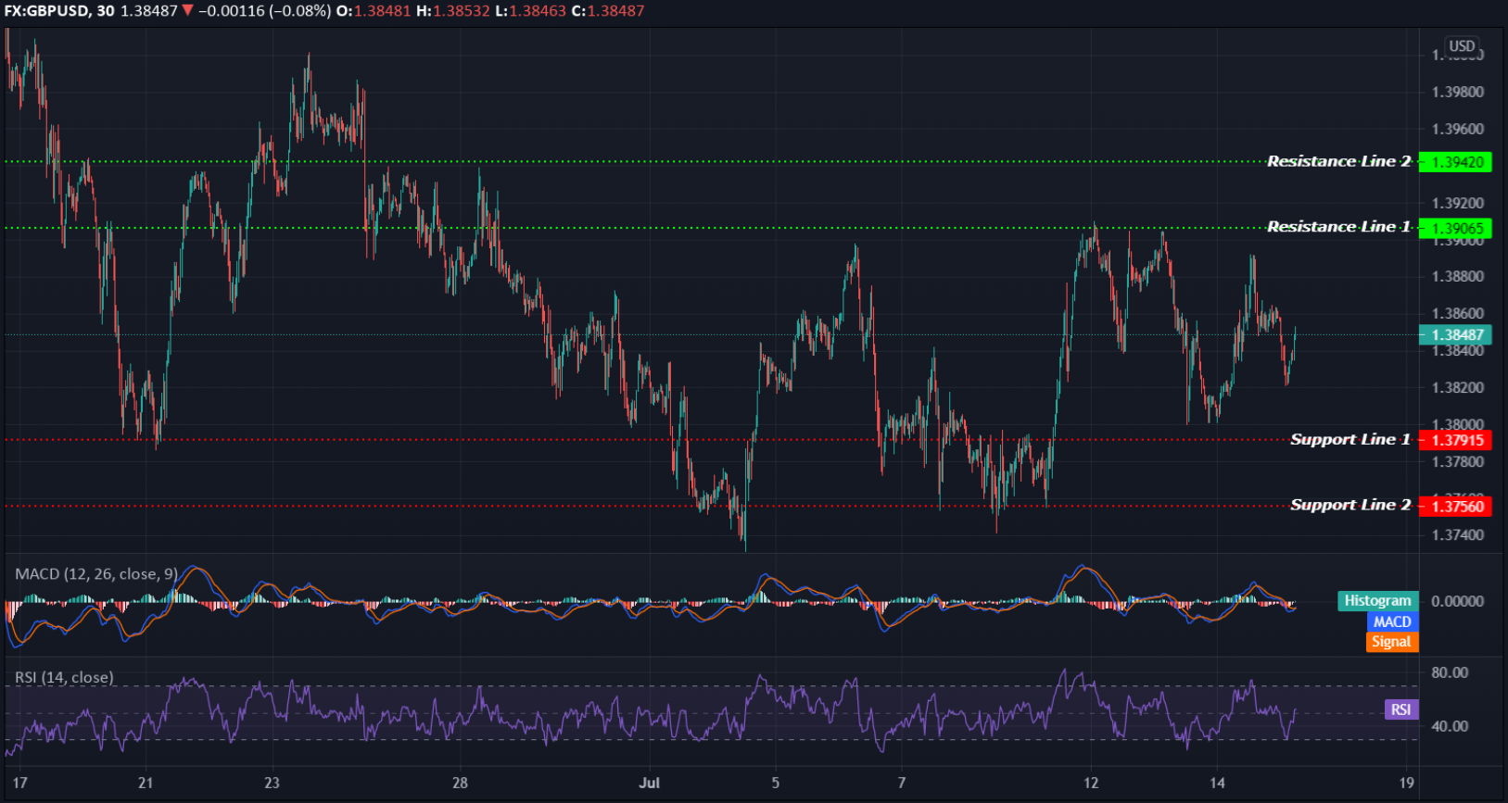Screen dimensions: 1508x803
Task: Click the USD currency button on price axis
Action: point(1462,46)
